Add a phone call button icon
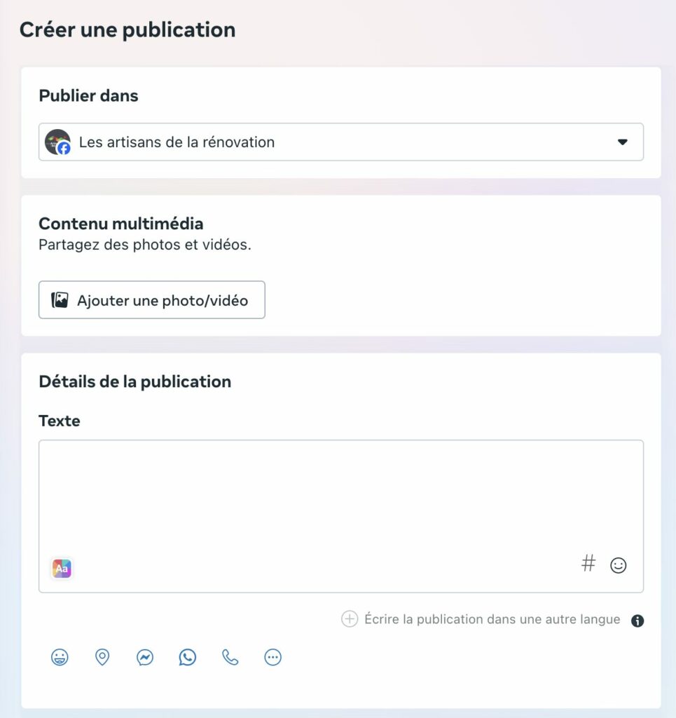 pos(230,657)
